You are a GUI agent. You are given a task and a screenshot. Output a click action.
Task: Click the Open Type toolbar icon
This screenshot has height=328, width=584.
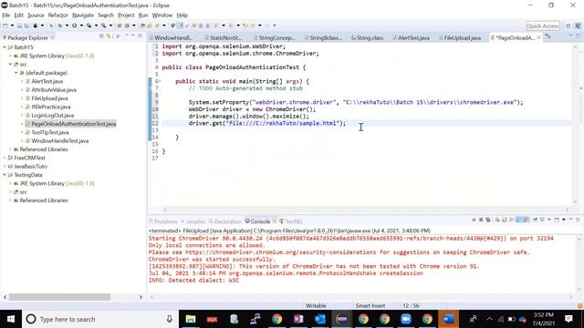pos(142,26)
